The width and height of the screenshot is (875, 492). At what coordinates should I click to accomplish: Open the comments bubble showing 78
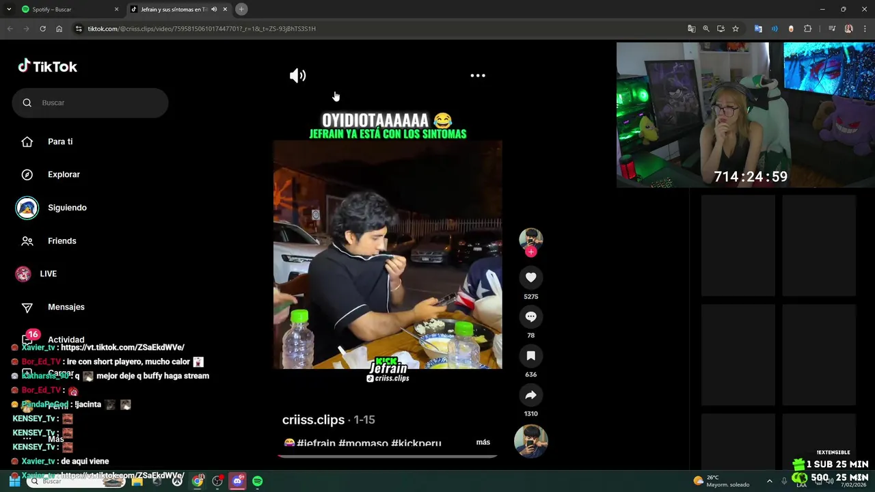click(531, 316)
